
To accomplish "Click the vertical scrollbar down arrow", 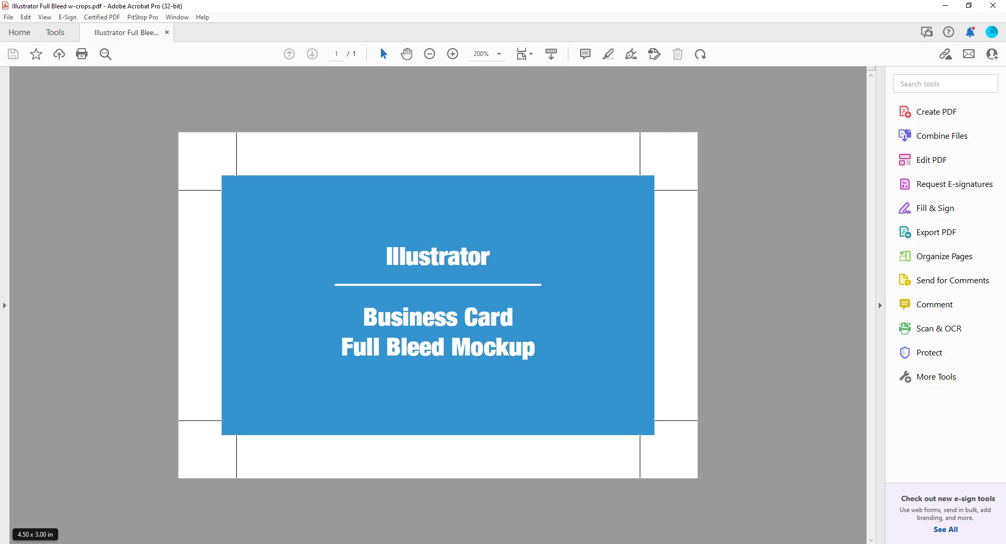I will tap(871, 540).
